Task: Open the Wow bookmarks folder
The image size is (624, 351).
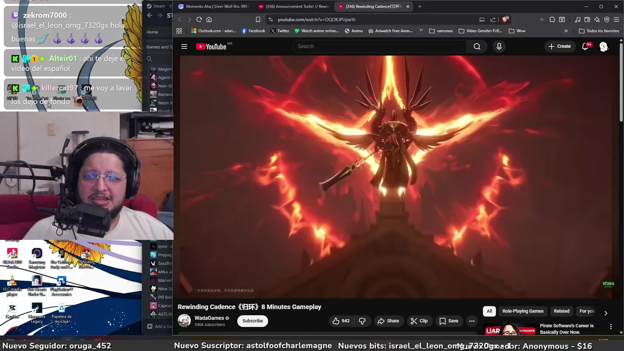Action: [x=517, y=31]
